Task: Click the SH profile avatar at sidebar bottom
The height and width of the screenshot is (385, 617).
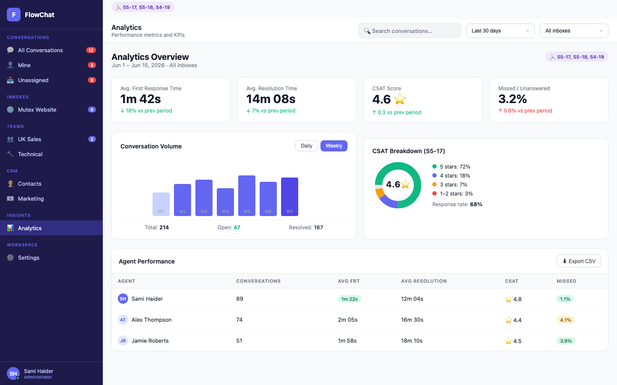Action: tap(13, 373)
